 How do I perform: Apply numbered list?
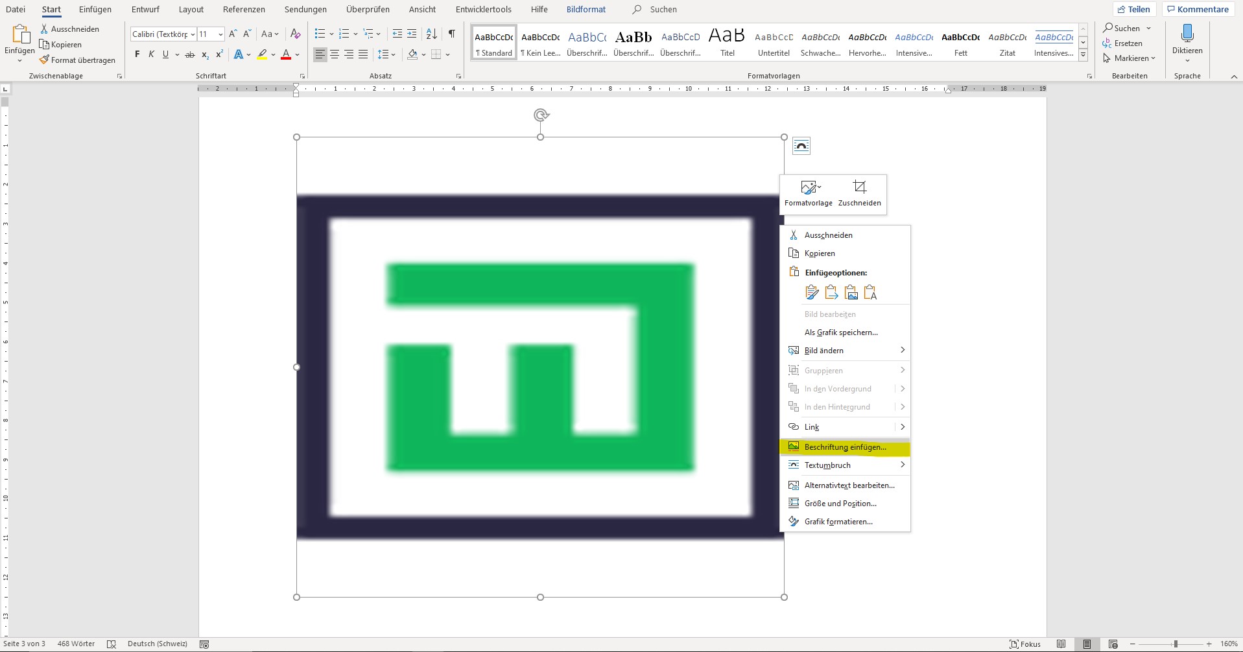pyautogui.click(x=344, y=34)
